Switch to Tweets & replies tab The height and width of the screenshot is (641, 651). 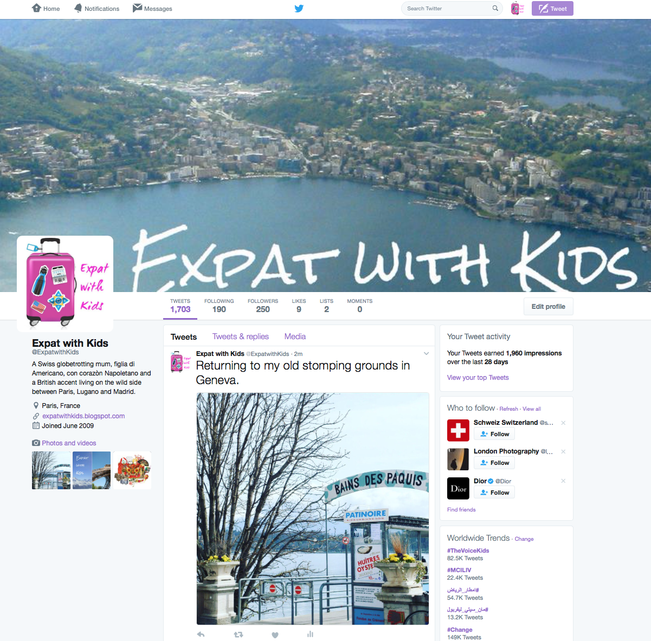click(x=241, y=336)
